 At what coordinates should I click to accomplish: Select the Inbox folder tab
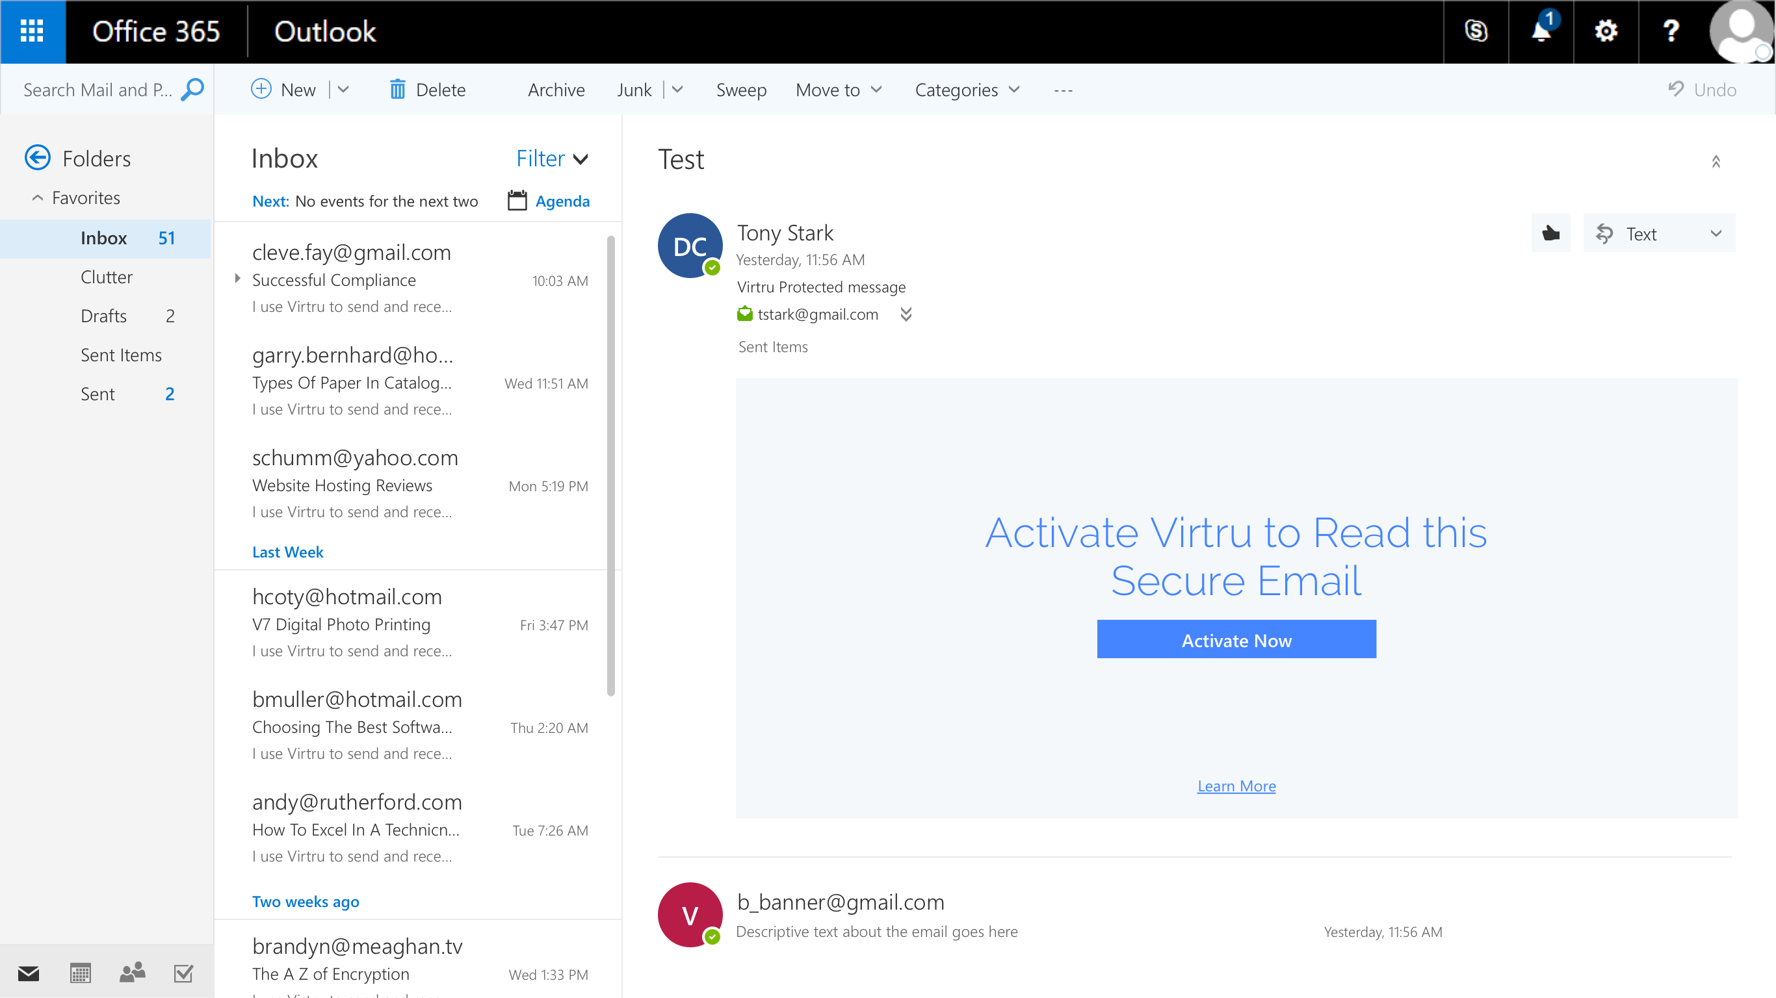pos(103,238)
